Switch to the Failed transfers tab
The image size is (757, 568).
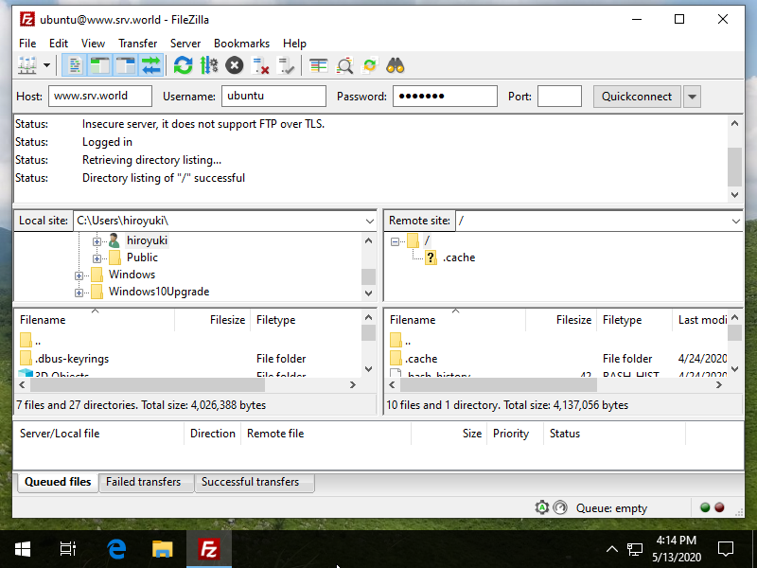(x=146, y=482)
